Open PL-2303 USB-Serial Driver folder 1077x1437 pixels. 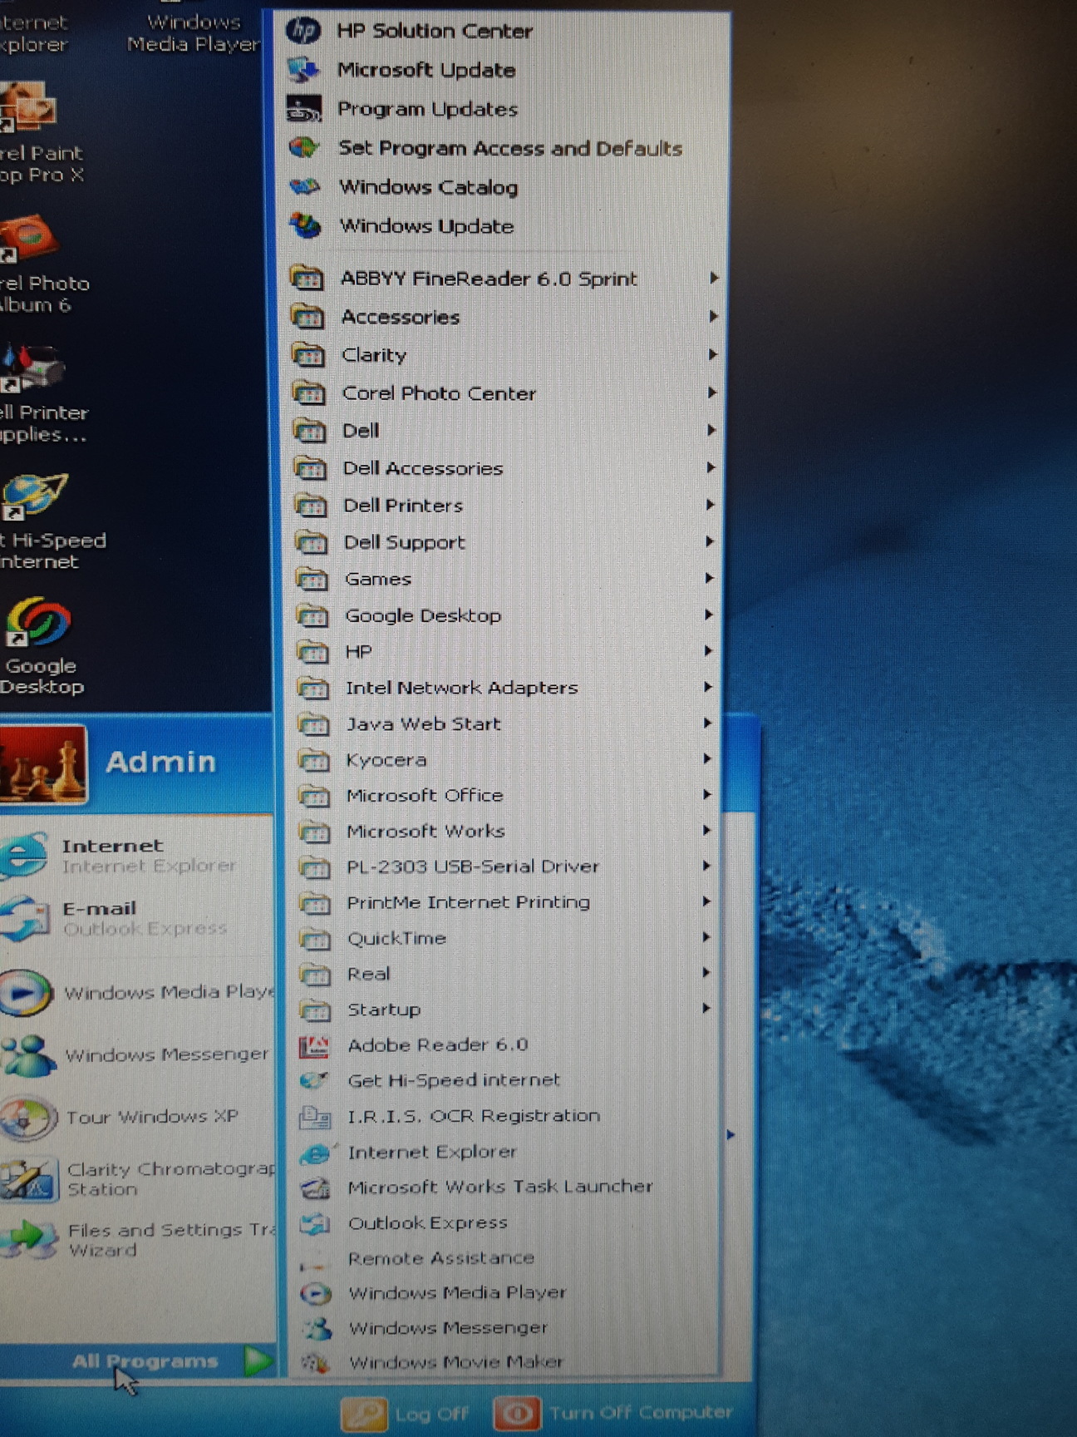[x=505, y=867]
